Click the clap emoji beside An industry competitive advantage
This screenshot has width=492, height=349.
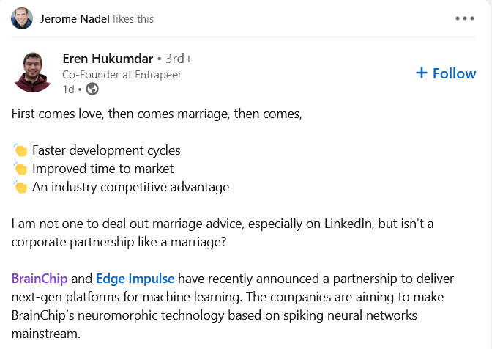click(x=20, y=187)
